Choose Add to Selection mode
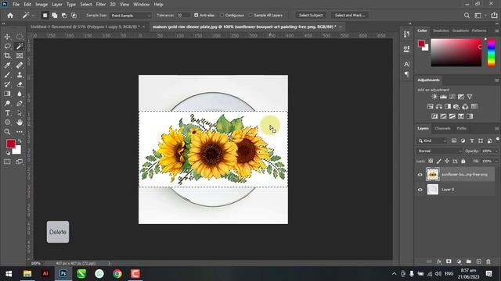Screen dimensions: 501x281 point(55,16)
